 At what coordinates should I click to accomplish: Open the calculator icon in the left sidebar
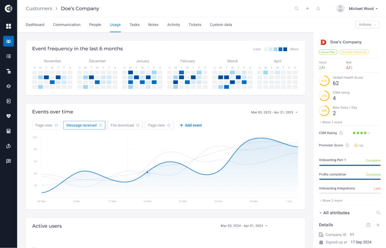[x=8, y=131]
